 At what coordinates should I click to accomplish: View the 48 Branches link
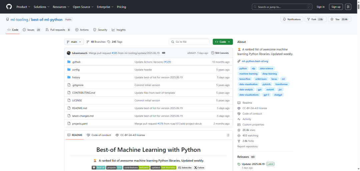[96, 42]
